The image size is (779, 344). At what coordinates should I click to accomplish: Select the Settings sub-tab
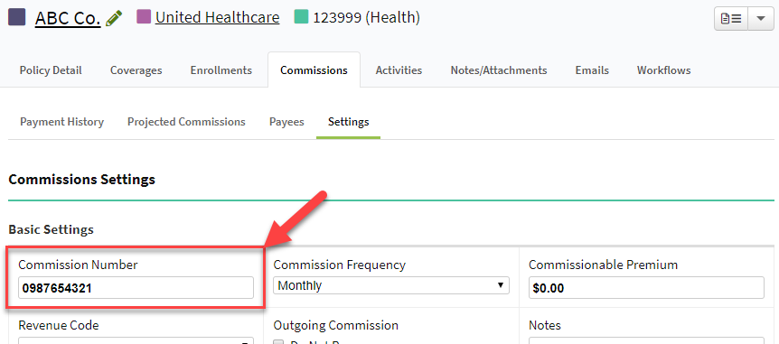coord(348,122)
